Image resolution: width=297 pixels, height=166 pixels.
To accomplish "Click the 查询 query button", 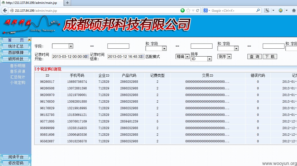I will (254, 57).
